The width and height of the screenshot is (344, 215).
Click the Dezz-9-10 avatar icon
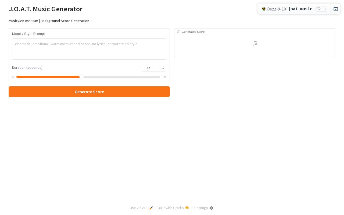point(264,9)
